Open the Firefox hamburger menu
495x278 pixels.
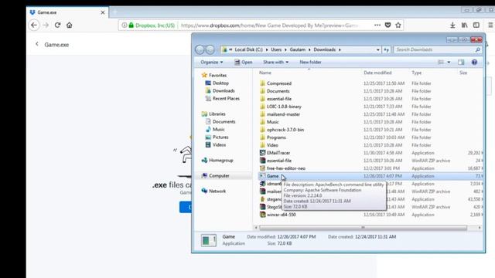point(490,25)
